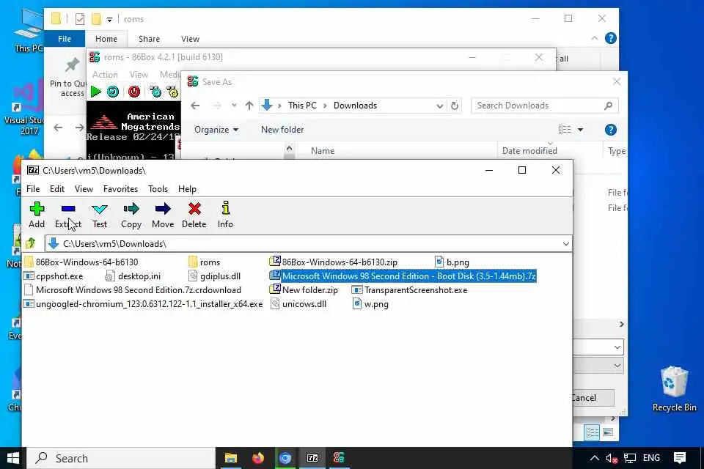Open File tab in roms Explorer
This screenshot has height=469, width=704.
pos(65,39)
